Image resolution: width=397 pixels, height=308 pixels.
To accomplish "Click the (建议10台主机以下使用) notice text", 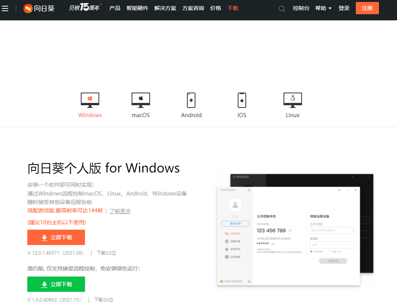I will [x=57, y=222].
